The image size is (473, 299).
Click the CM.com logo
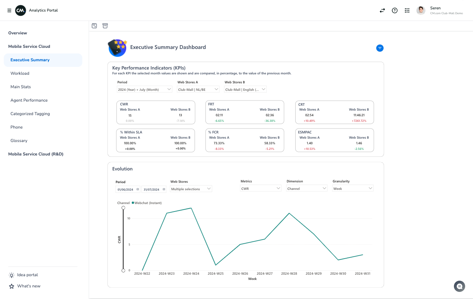[20, 10]
